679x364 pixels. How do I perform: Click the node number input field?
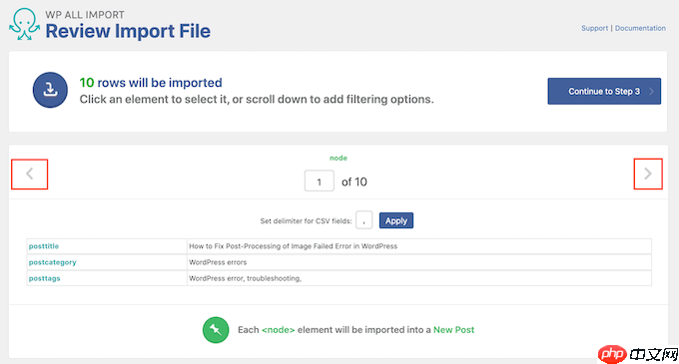(320, 181)
